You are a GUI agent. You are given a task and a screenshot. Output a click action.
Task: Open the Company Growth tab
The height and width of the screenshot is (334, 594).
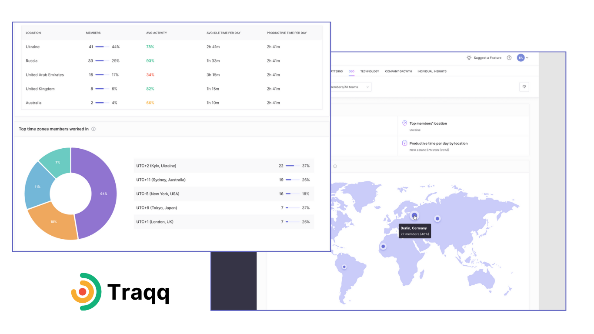point(398,71)
